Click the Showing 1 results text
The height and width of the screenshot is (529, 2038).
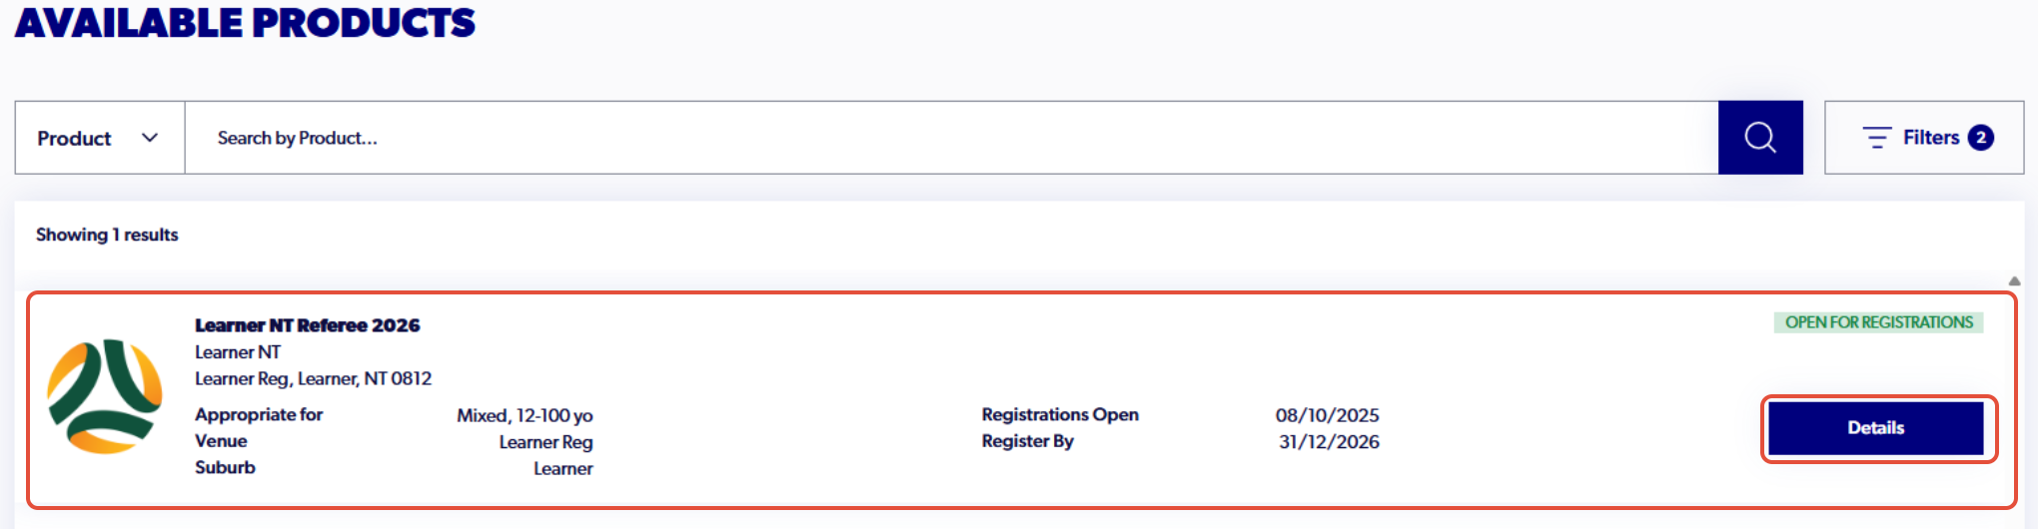(107, 235)
